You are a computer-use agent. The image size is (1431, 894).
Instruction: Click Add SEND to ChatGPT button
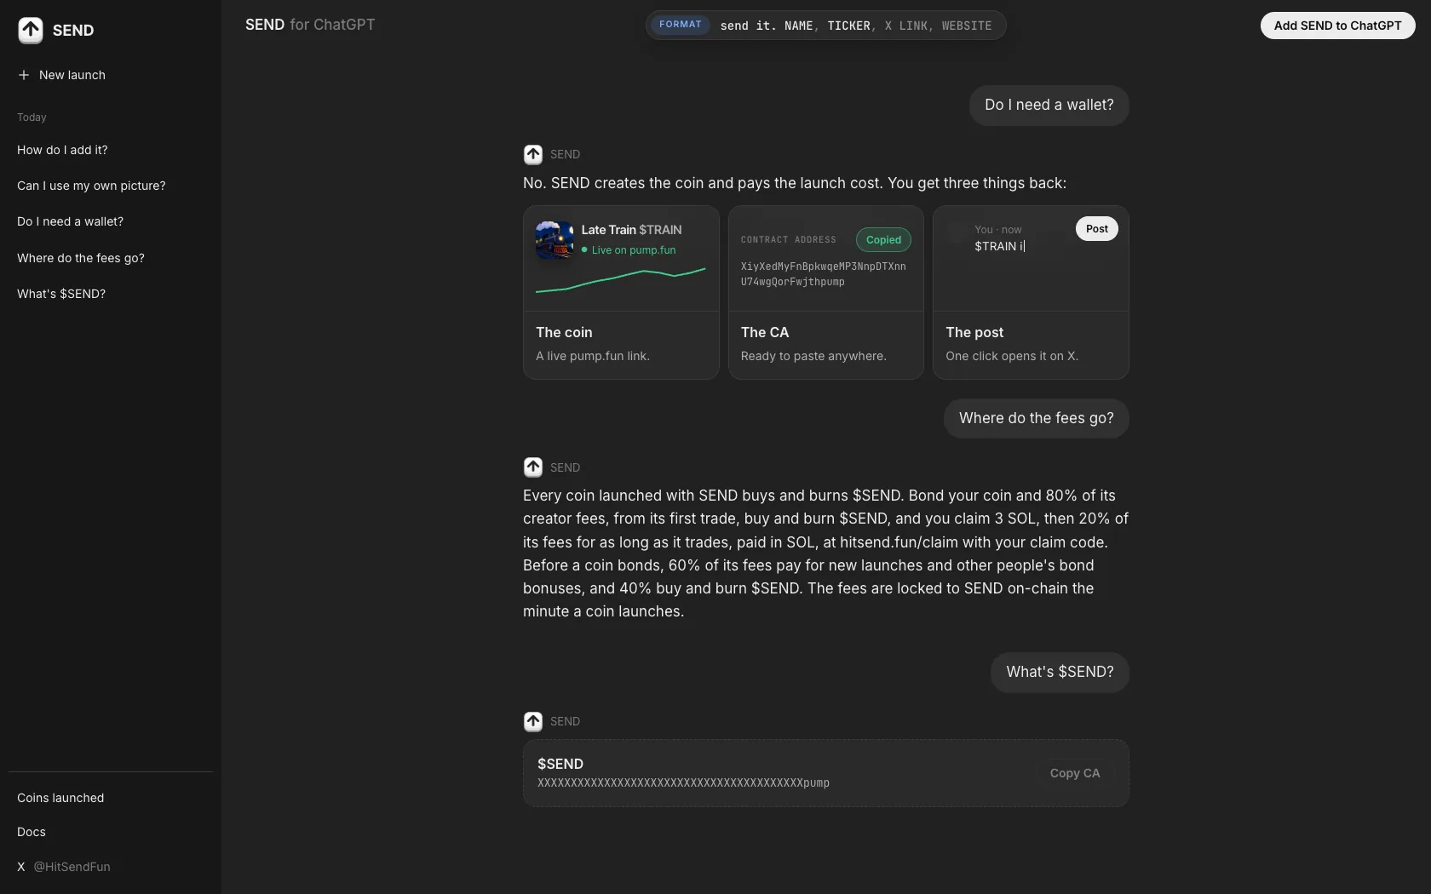(x=1337, y=26)
